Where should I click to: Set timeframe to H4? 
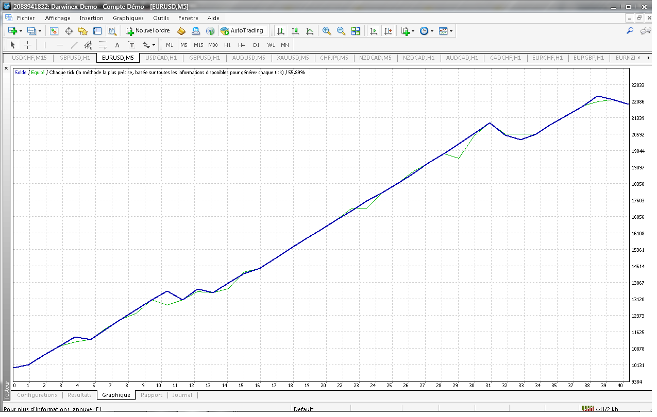[242, 45]
